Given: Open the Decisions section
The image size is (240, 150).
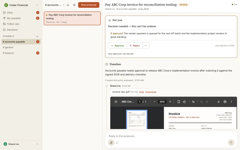Looking at the screenshot, I should click(x=21, y=30).
